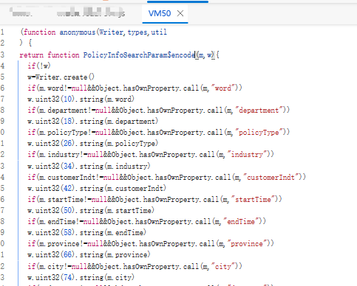Click w.uint32(74).string(m.city) line
The image size is (357, 286).
pyautogui.click(x=81, y=277)
